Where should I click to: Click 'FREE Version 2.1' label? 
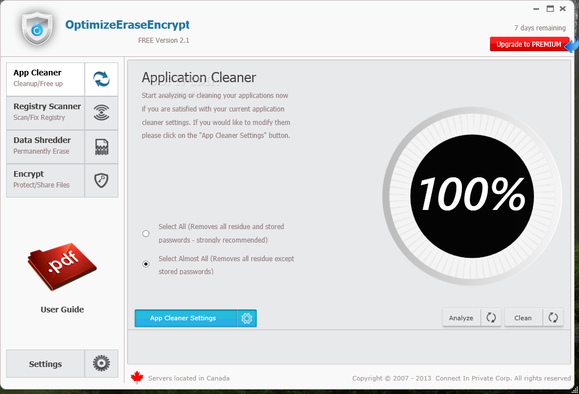163,40
